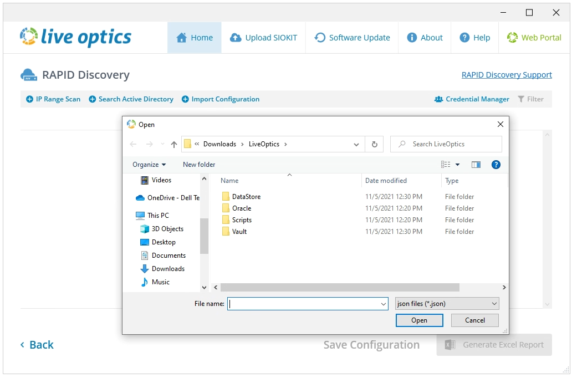Select the Vault folder

point(234,232)
